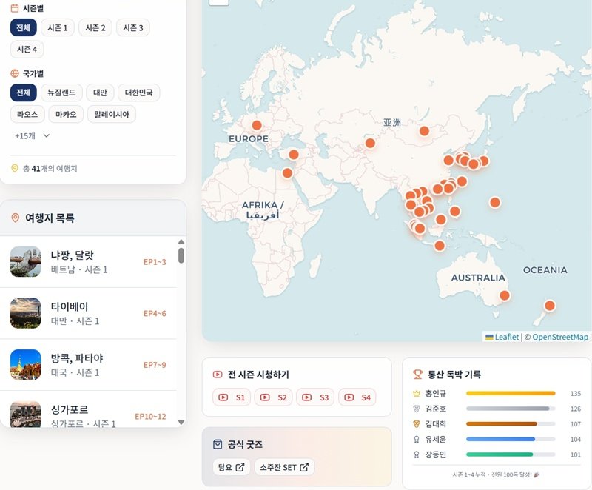The width and height of the screenshot is (592, 490).
Task: Click the map marker near New Zealand
Action: (549, 305)
